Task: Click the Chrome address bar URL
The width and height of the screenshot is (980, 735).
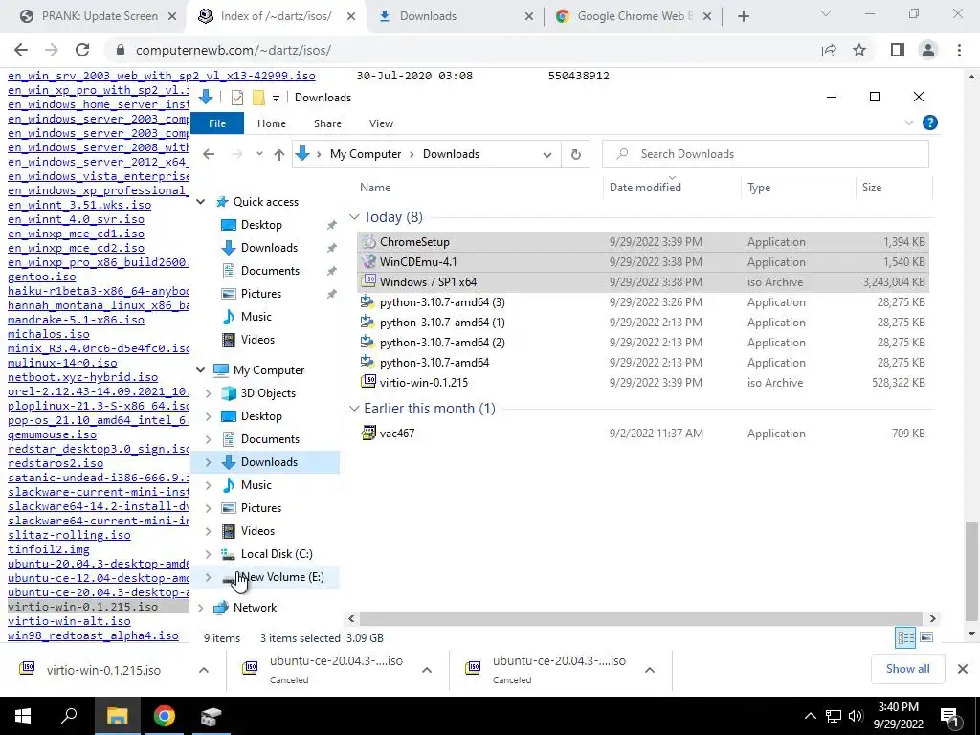Action: (x=234, y=50)
